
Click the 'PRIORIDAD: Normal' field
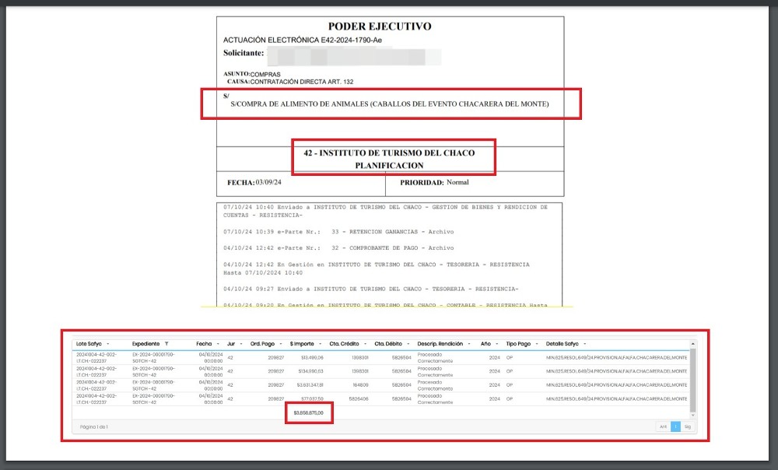tap(434, 183)
